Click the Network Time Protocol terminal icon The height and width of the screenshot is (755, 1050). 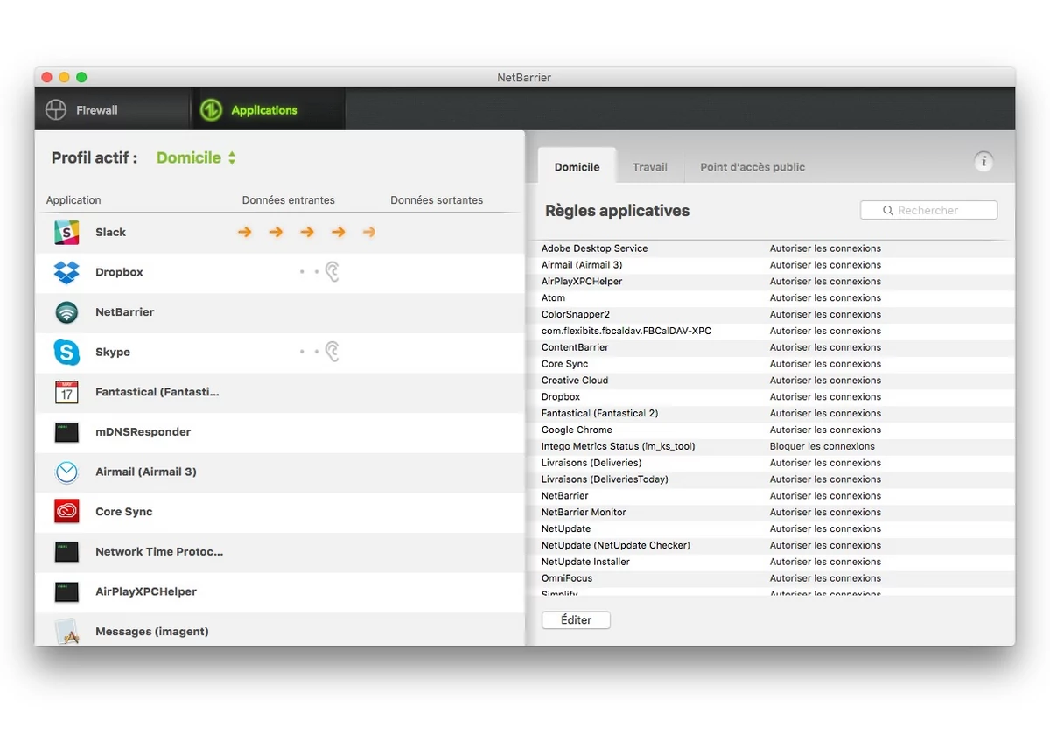(x=66, y=552)
